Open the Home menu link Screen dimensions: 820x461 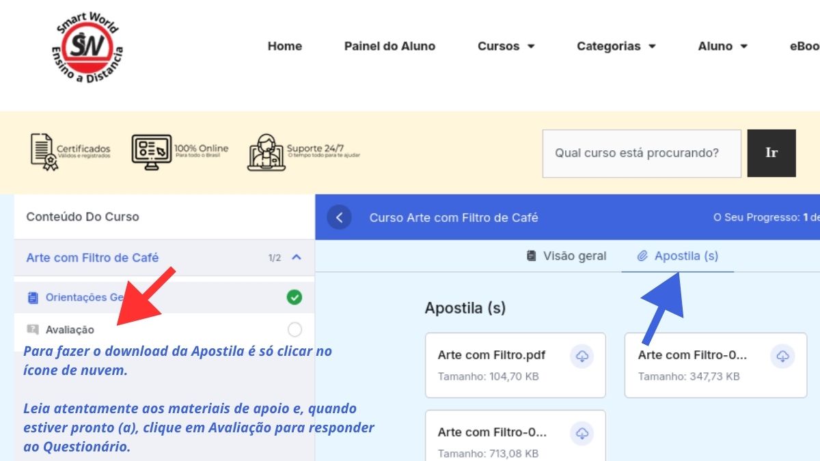(x=285, y=46)
